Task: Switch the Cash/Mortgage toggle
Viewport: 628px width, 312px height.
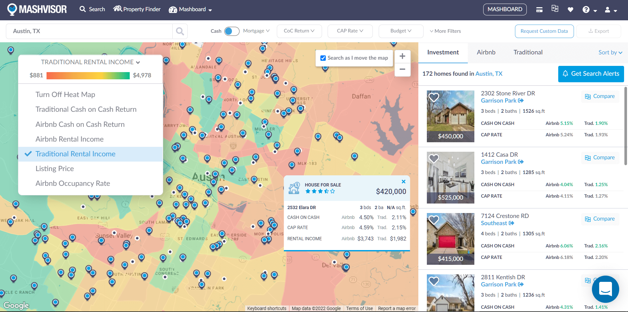Action: [232, 31]
